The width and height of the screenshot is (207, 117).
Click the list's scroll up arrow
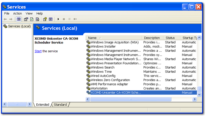point(199,38)
